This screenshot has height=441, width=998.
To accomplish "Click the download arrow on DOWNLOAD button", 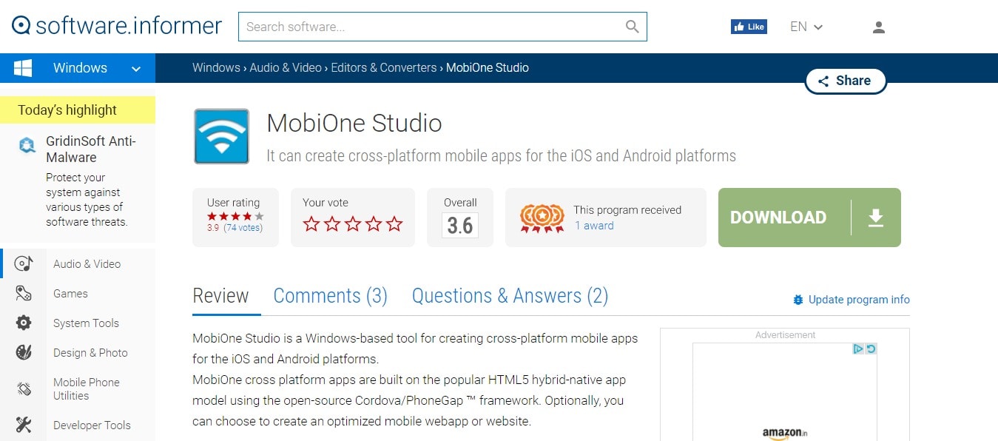I will 876,218.
